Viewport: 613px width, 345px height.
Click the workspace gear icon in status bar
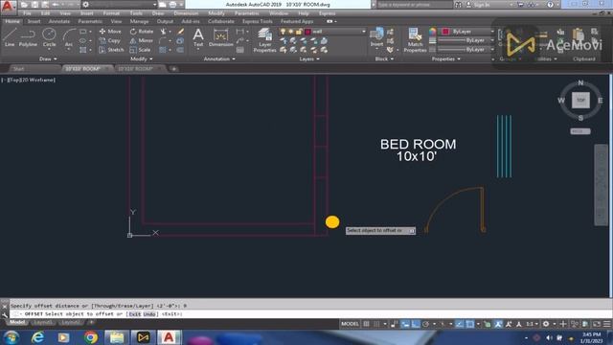(546, 324)
